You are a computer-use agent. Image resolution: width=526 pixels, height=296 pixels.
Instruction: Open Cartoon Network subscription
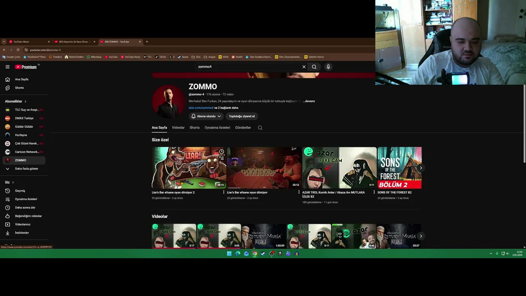[24, 152]
